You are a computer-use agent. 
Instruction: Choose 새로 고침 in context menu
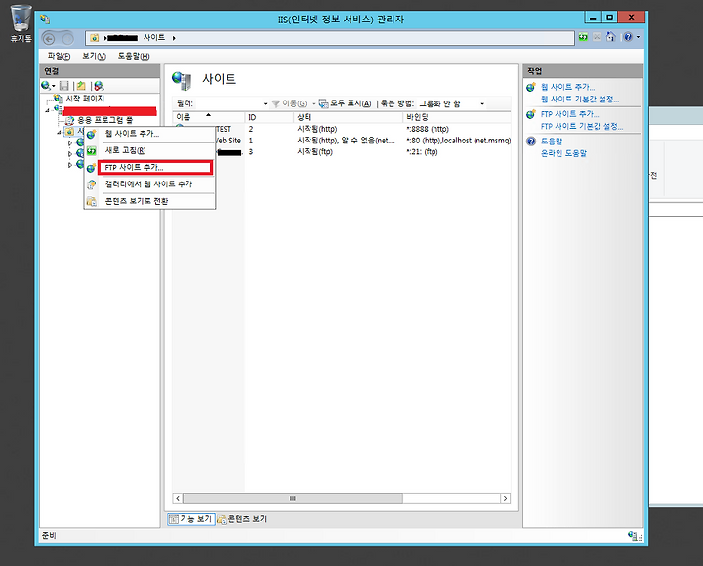149,150
